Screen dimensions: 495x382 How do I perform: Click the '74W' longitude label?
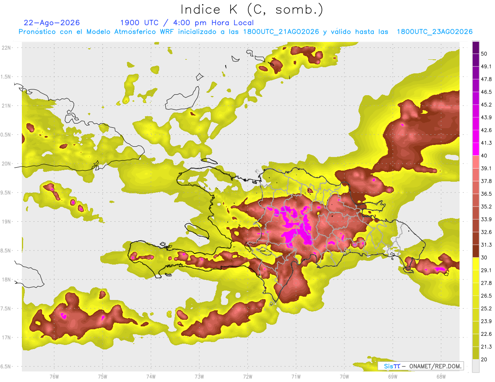tap(151, 377)
